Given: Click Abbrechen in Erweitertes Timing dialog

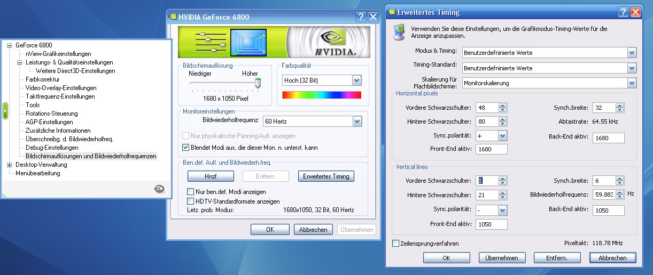Looking at the screenshot, I should [x=612, y=258].
